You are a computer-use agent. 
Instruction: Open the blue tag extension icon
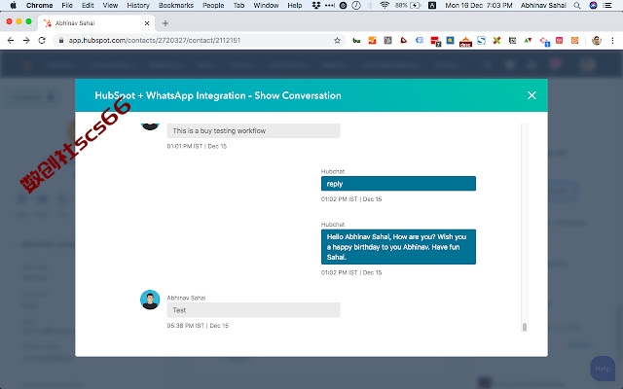click(420, 41)
